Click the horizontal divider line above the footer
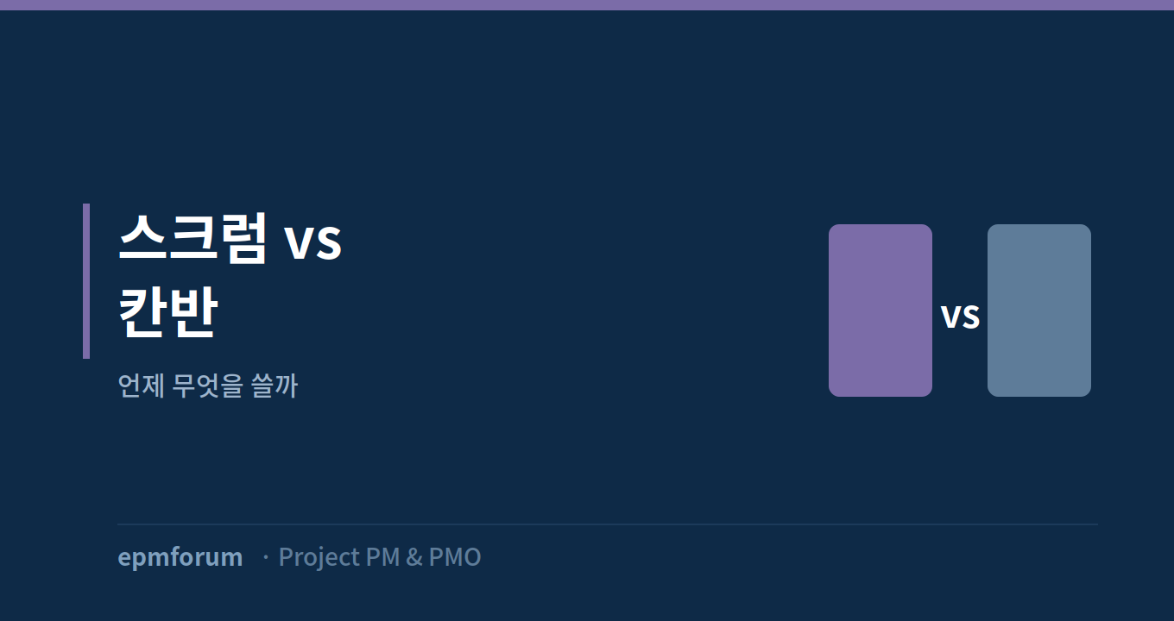The height and width of the screenshot is (621, 1174). (608, 524)
